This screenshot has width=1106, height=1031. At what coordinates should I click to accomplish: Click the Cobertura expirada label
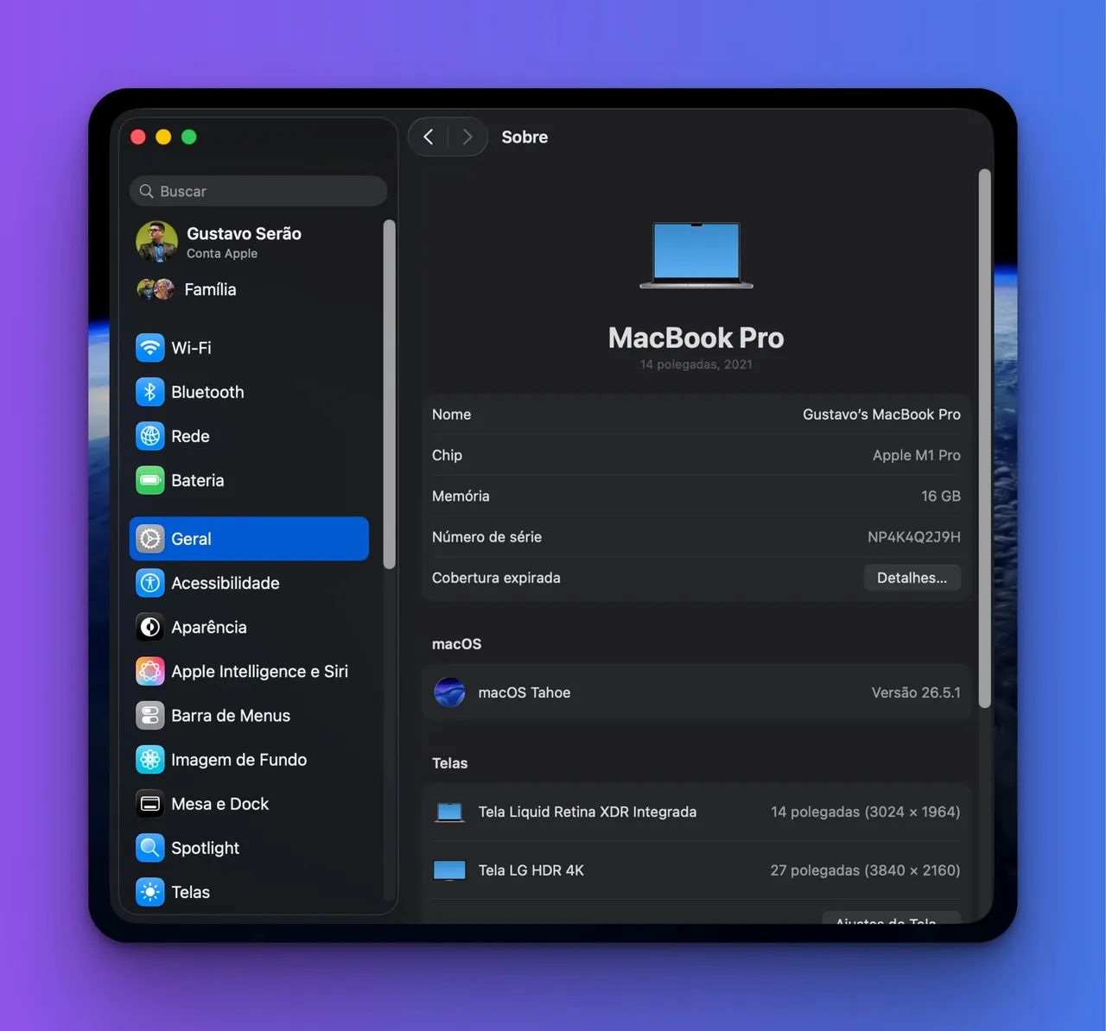tap(496, 578)
